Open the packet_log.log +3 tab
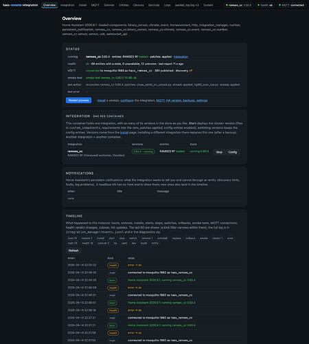 tap(187, 5)
